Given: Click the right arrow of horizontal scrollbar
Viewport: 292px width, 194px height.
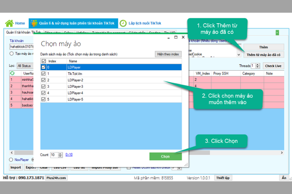Looking at the screenshot, I should [282, 152].
